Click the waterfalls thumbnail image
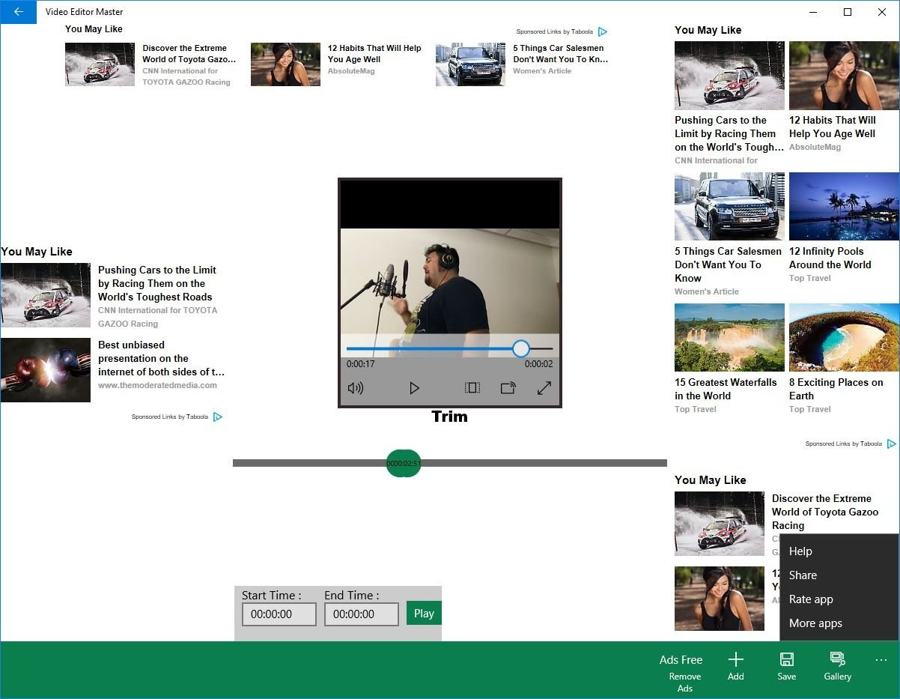Screen dimensions: 900x699 (x=729, y=337)
